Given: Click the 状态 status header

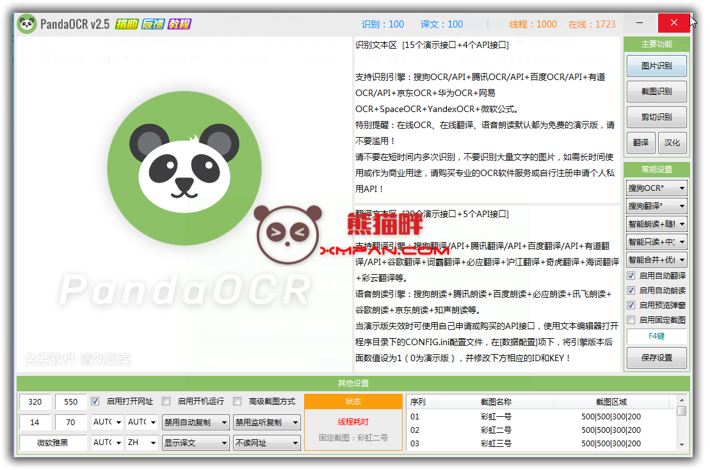Looking at the screenshot, I should (353, 401).
